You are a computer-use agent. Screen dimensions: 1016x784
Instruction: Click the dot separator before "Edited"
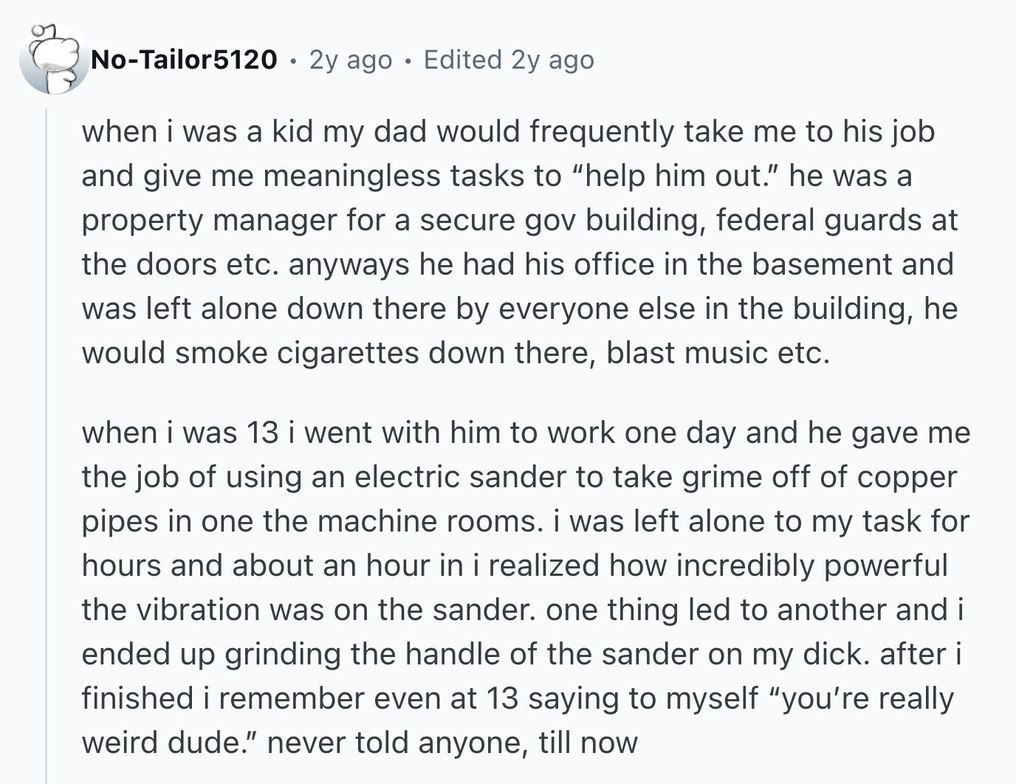[x=408, y=61]
